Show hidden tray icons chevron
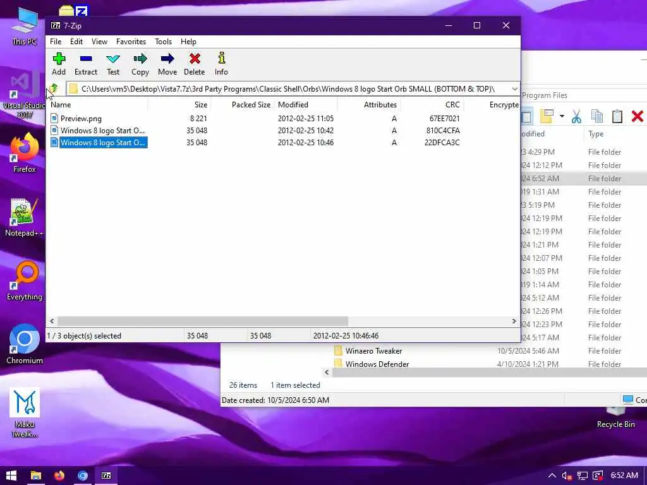This screenshot has height=485, width=647. click(x=552, y=476)
